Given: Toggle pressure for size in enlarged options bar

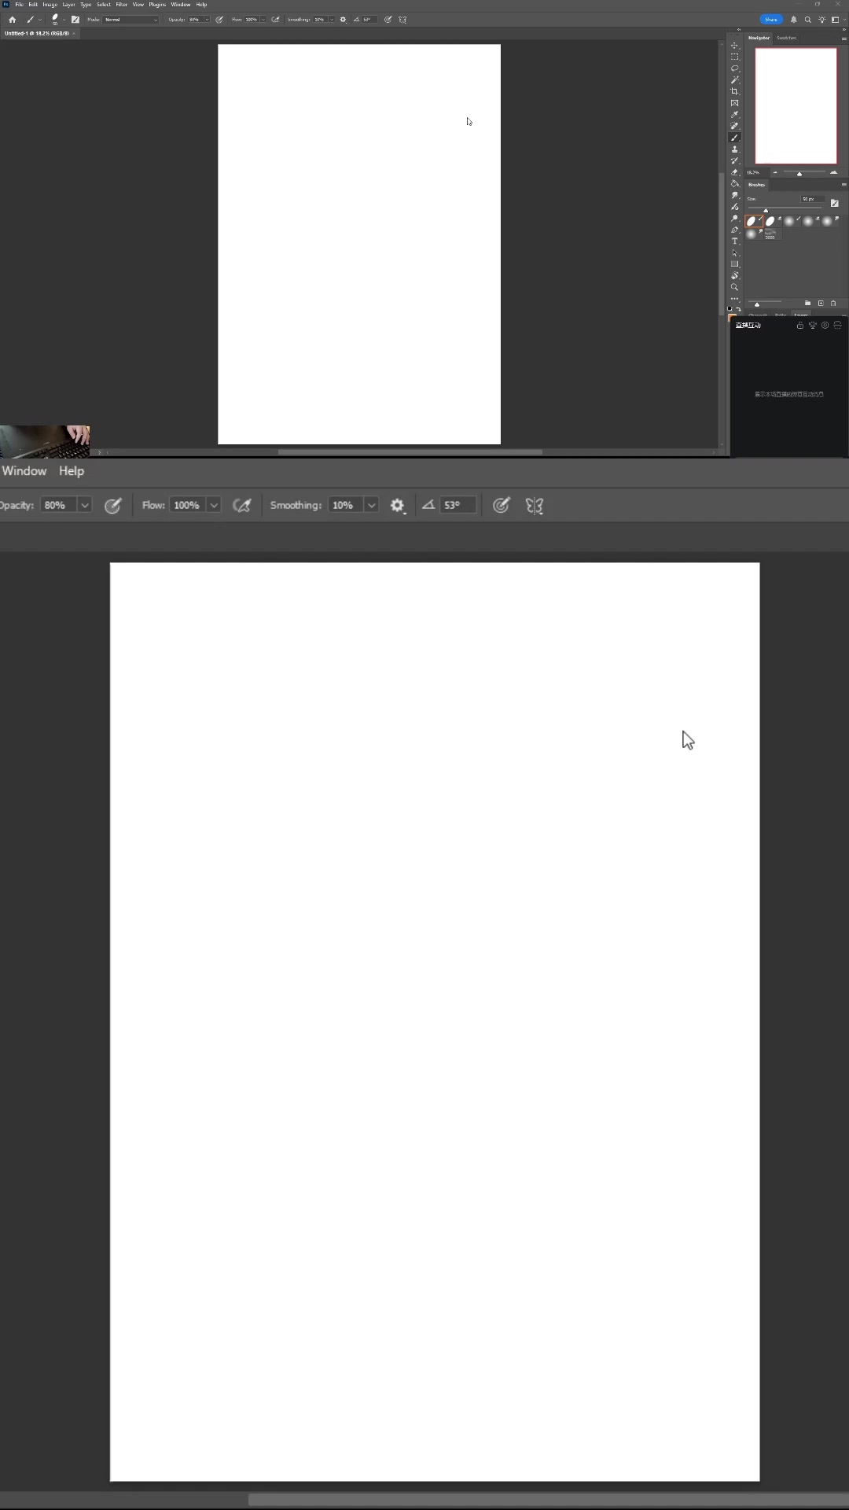Looking at the screenshot, I should click(502, 506).
